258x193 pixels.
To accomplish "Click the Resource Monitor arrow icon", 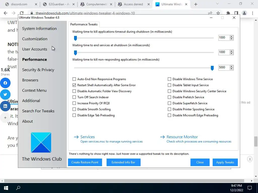I will (x=163, y=137).
